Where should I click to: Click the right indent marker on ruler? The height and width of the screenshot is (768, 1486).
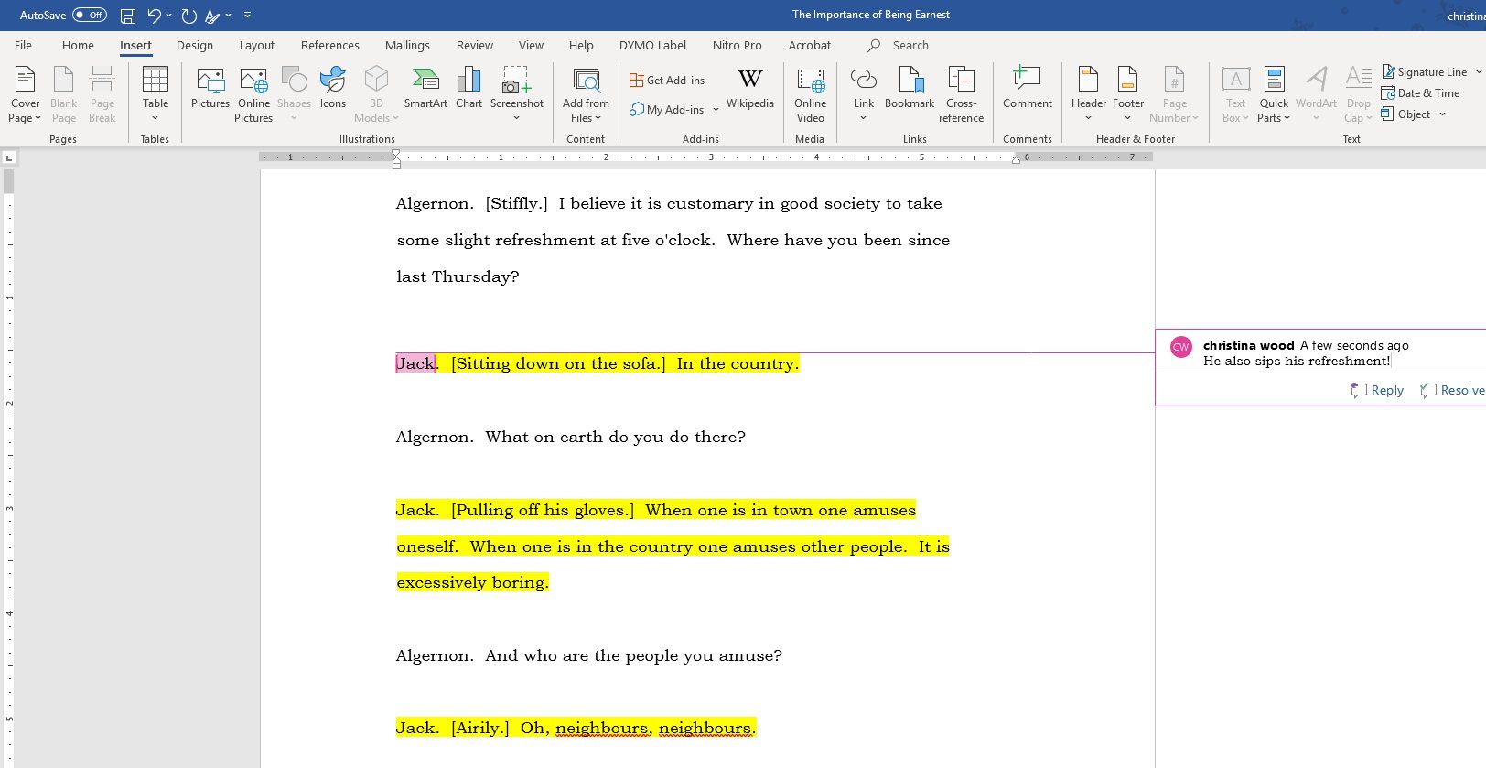click(1016, 159)
